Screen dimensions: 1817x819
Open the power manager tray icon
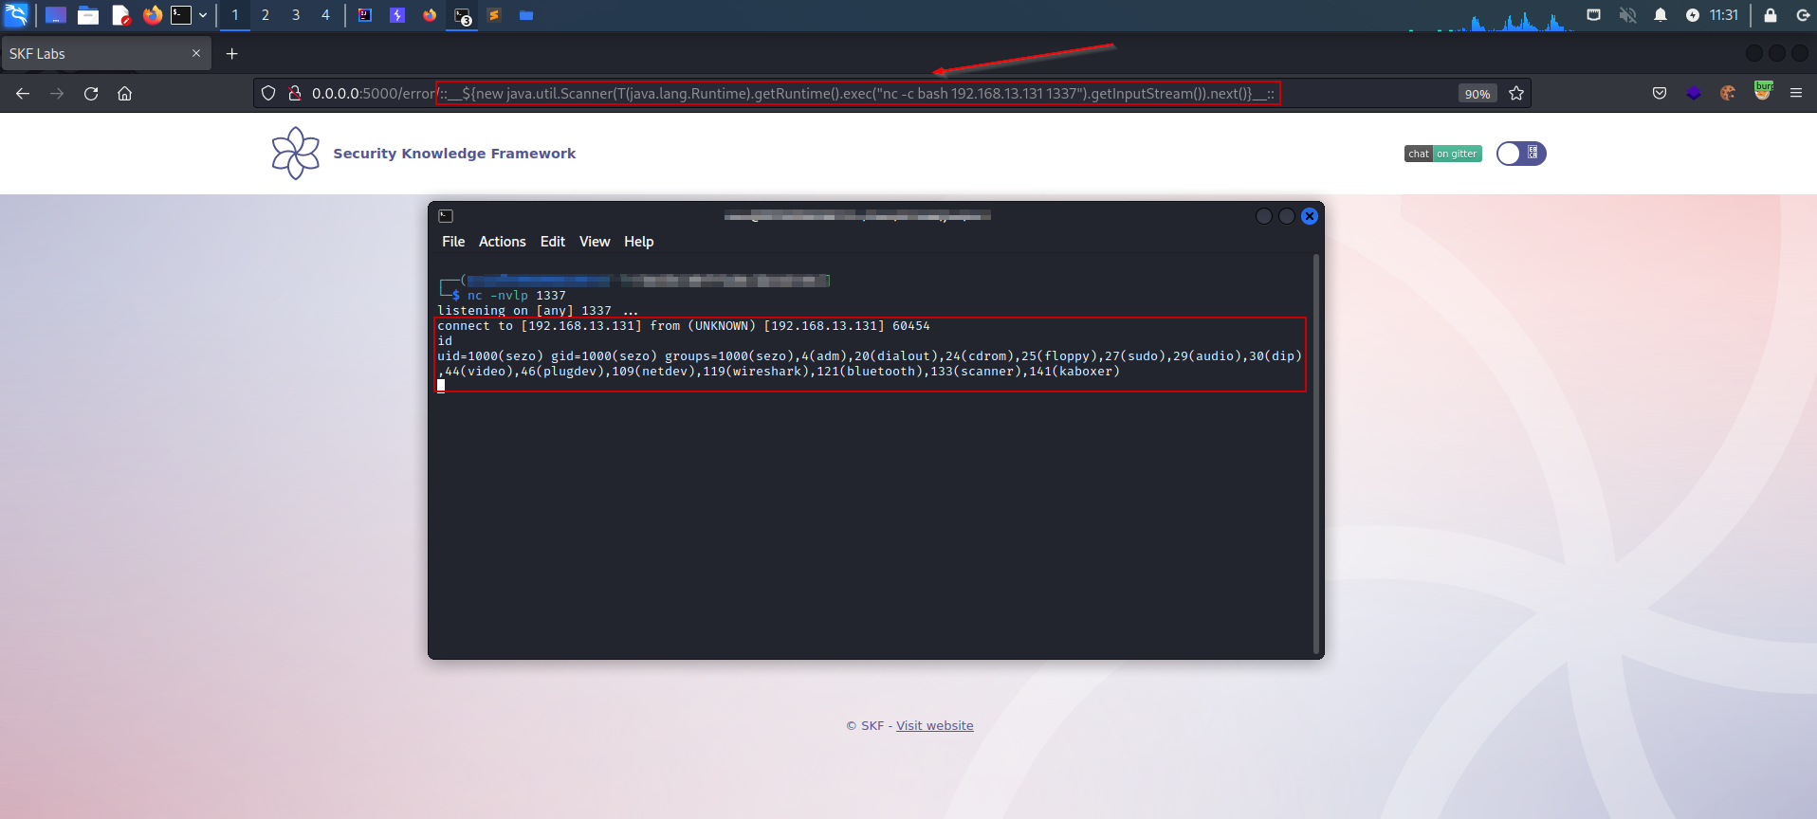(x=1693, y=15)
